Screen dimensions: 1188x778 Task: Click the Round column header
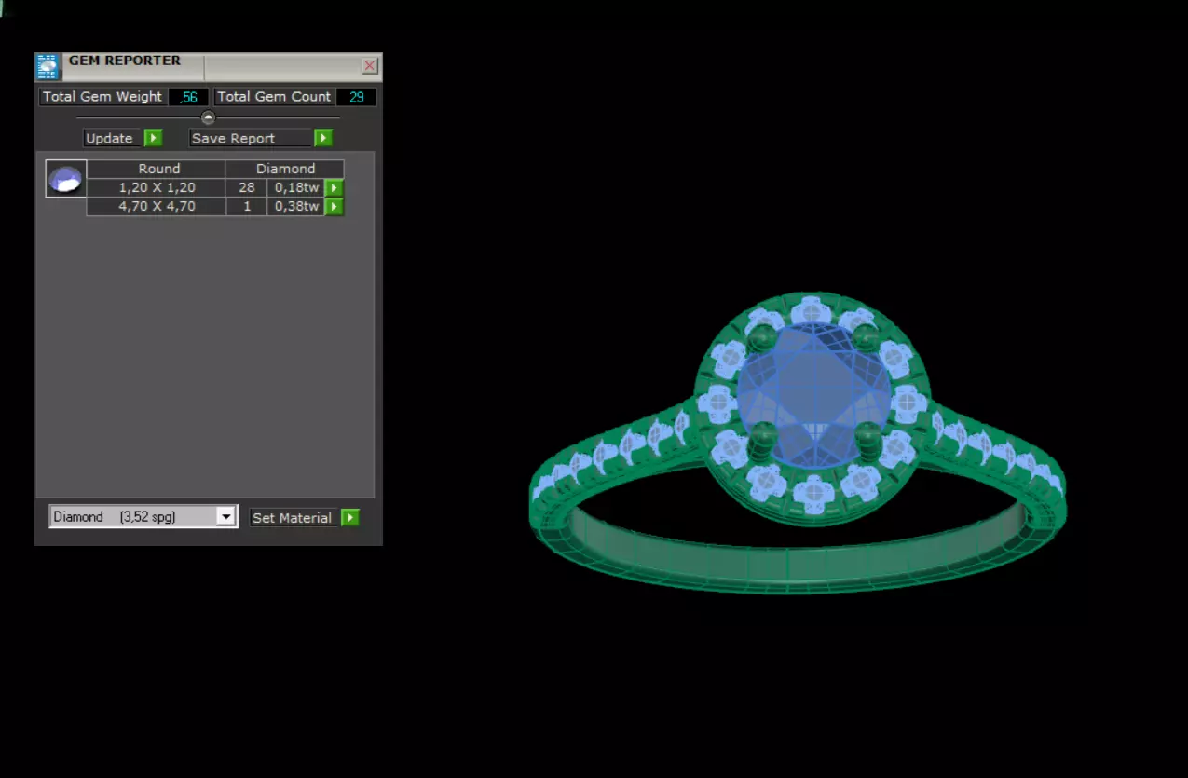157,169
